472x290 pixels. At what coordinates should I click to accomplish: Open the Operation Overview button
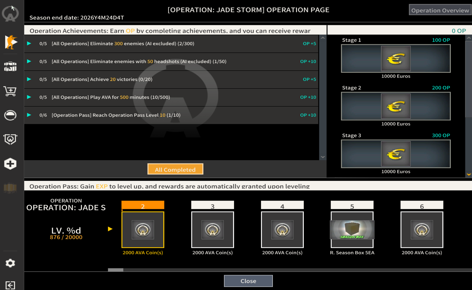click(440, 10)
